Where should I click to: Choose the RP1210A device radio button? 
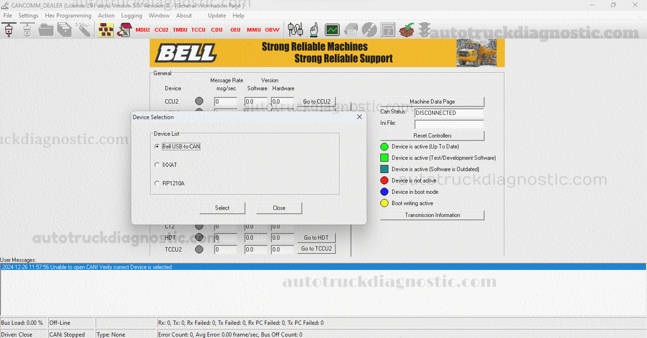point(157,183)
